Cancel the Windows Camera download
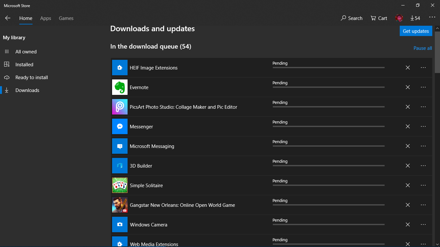Viewport: 440px width, 247px height. (408, 224)
